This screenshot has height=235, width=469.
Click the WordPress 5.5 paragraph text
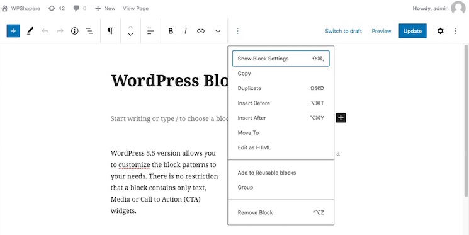pos(164,182)
